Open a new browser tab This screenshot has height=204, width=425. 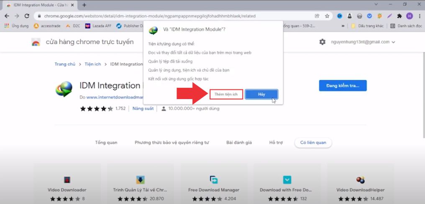84,5
